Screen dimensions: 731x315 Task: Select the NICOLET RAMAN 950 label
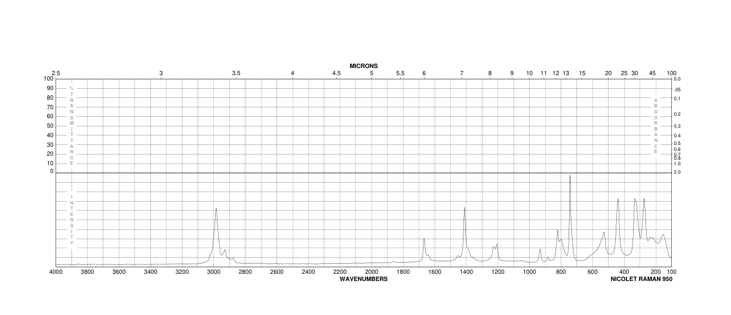click(x=641, y=279)
